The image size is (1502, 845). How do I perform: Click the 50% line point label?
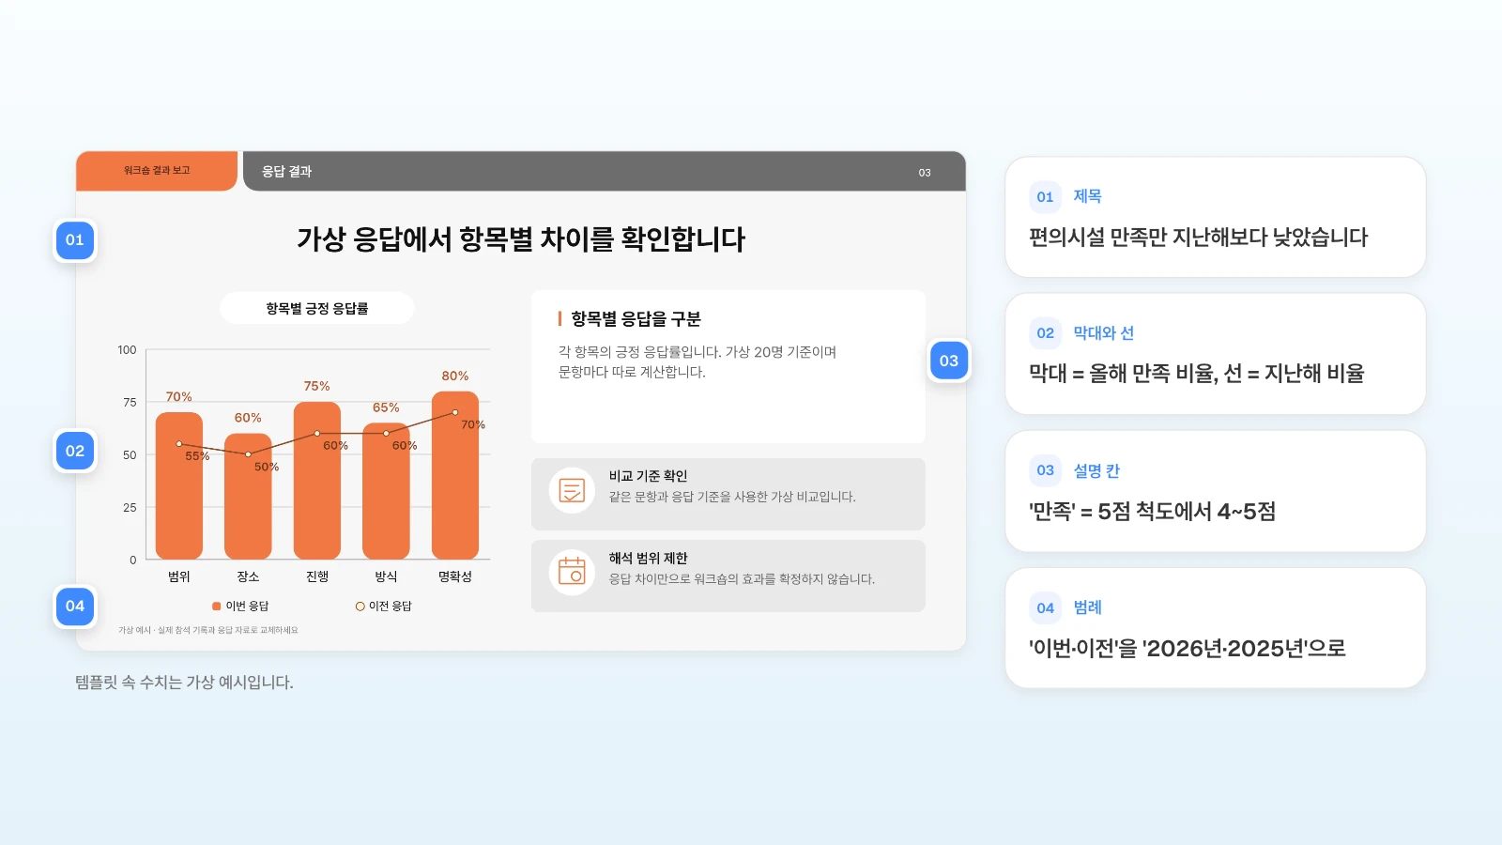point(267,467)
